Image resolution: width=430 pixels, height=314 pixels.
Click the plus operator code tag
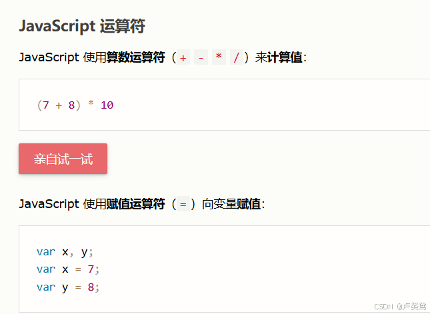(183, 57)
